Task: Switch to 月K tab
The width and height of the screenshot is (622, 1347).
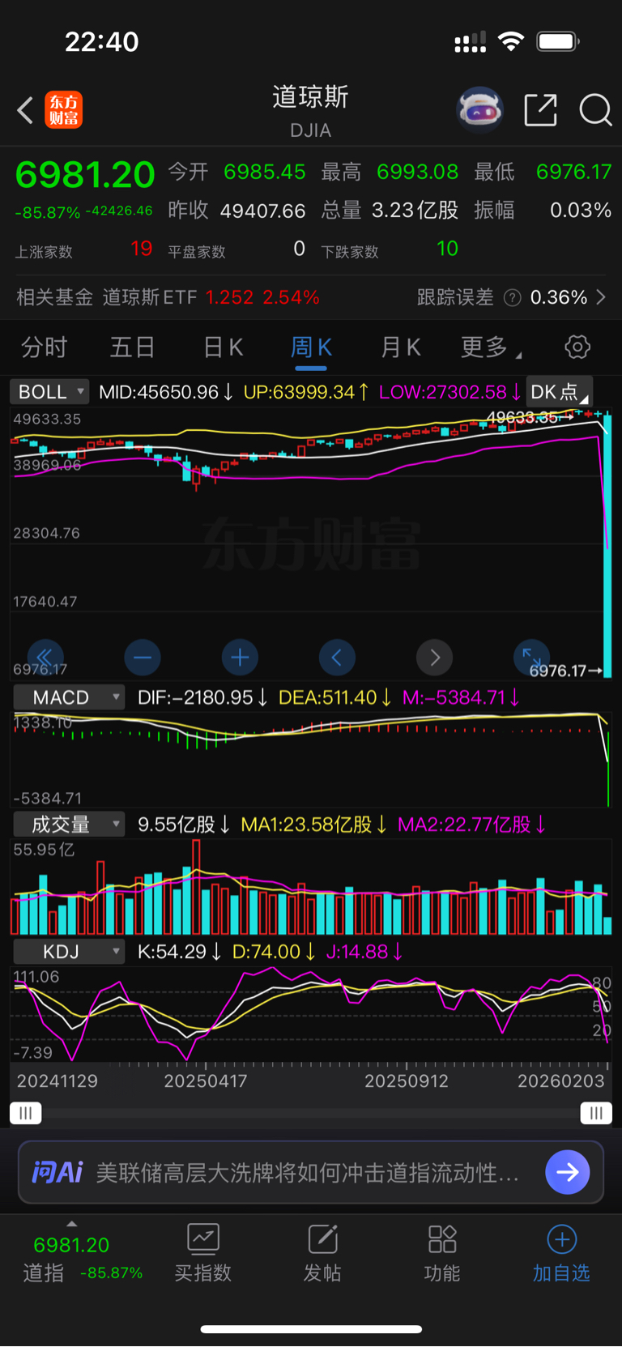Action: [401, 347]
